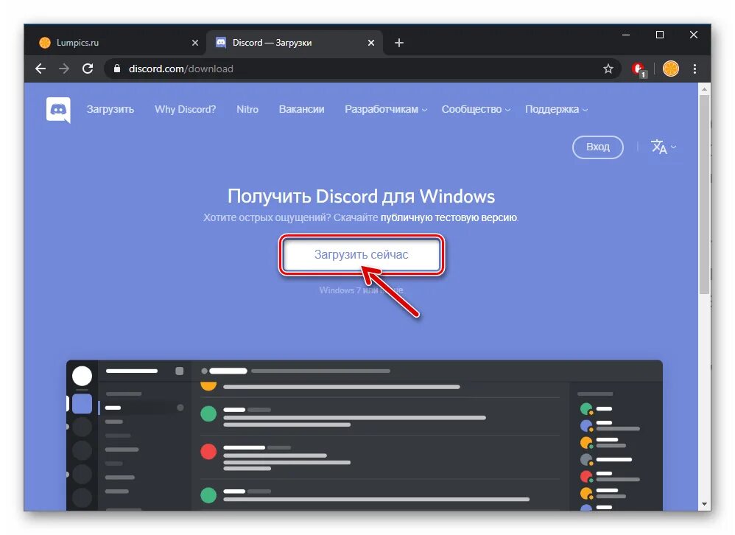Viewport: 735px width, 535px height.
Task: Open the Nitro page link
Action: (247, 109)
